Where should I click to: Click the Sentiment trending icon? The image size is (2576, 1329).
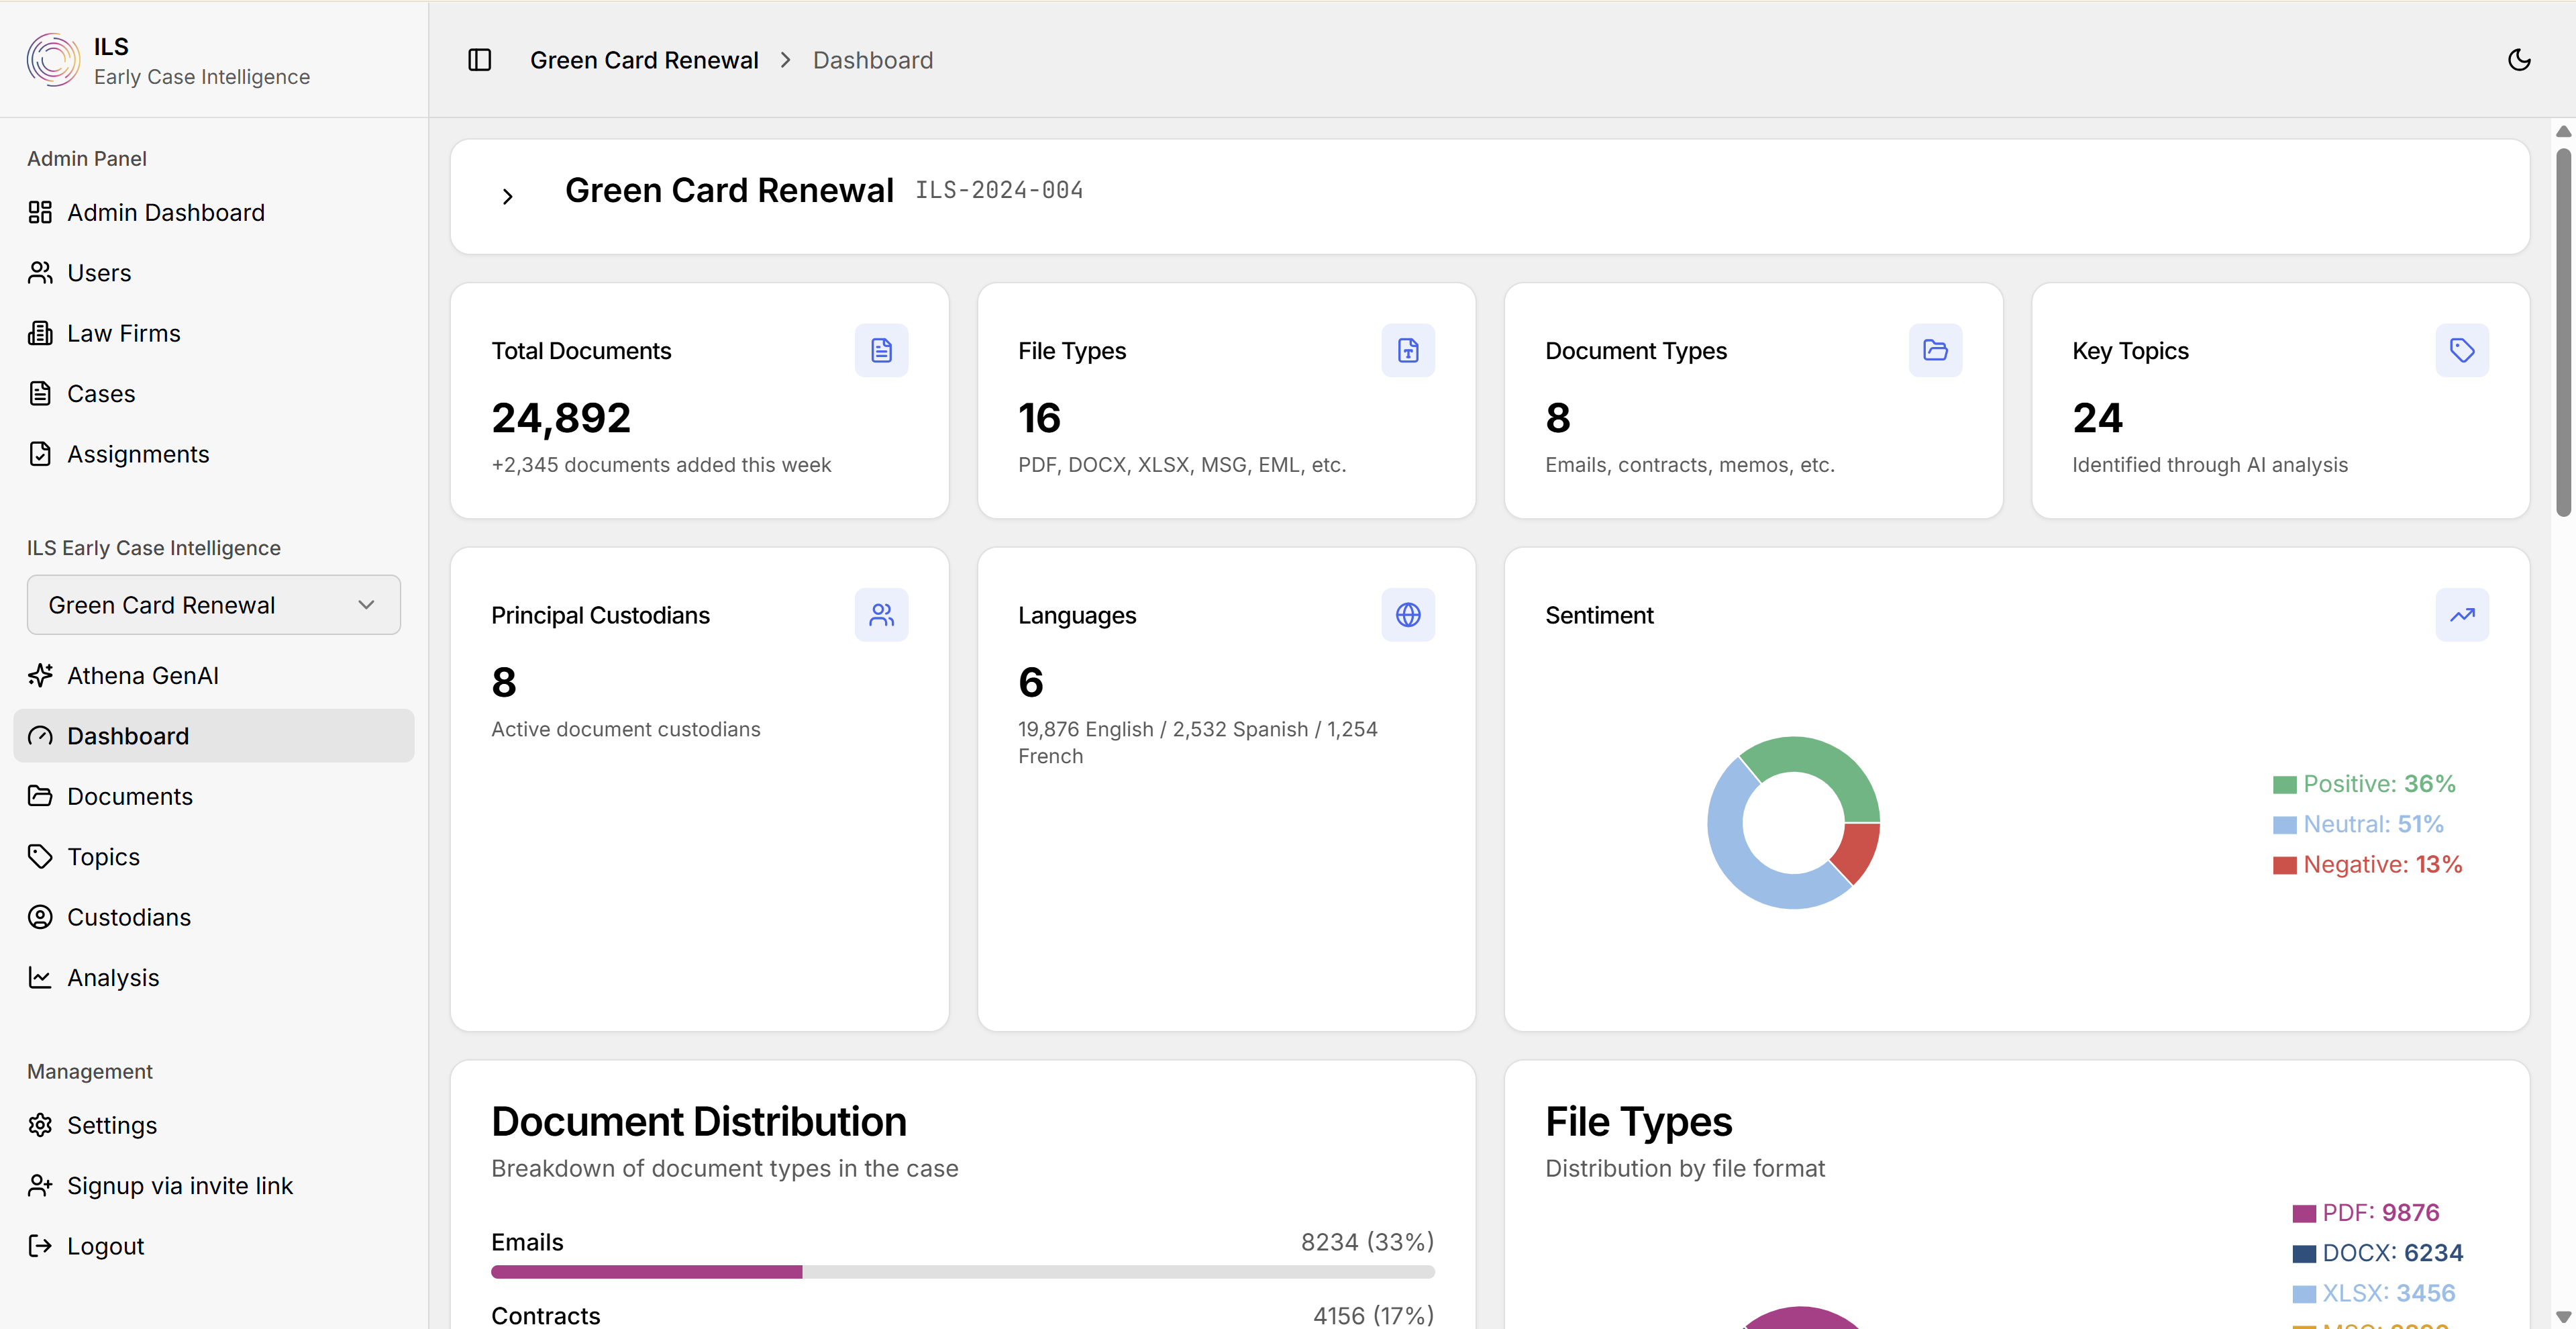(x=2462, y=615)
